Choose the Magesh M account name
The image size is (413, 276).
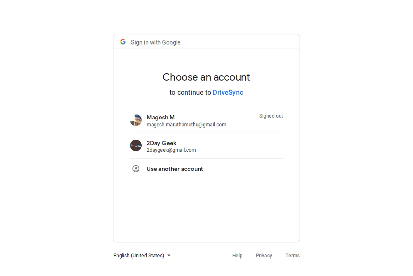160,117
